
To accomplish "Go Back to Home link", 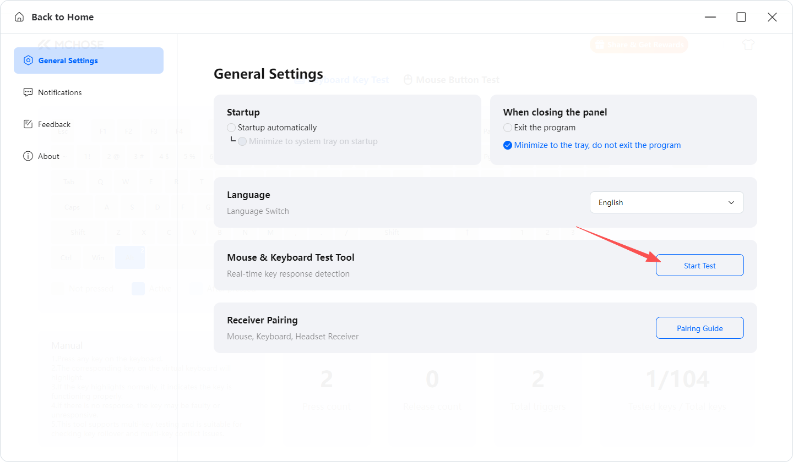I will (62, 17).
